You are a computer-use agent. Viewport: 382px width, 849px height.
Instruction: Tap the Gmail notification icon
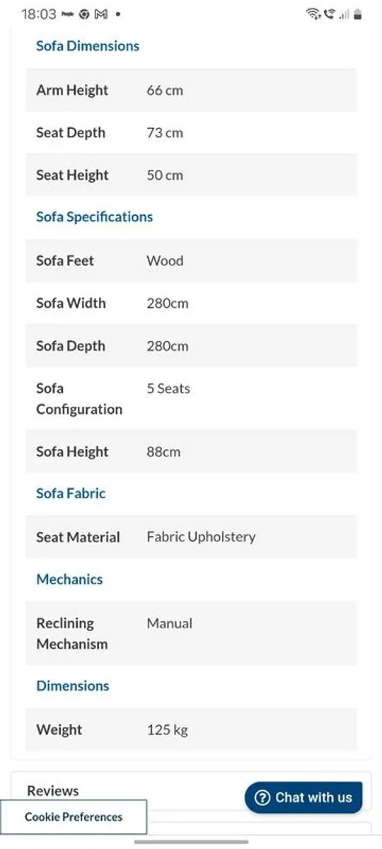[x=100, y=14]
